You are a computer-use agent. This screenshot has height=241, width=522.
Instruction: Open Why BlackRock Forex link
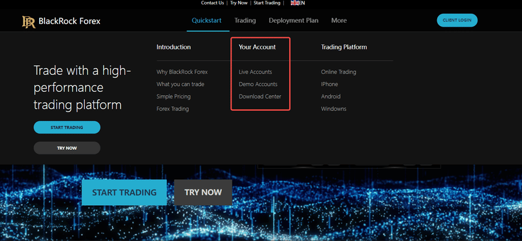(x=182, y=72)
